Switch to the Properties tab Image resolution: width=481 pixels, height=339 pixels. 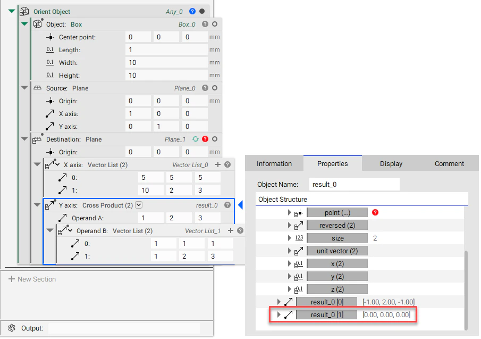(x=333, y=163)
